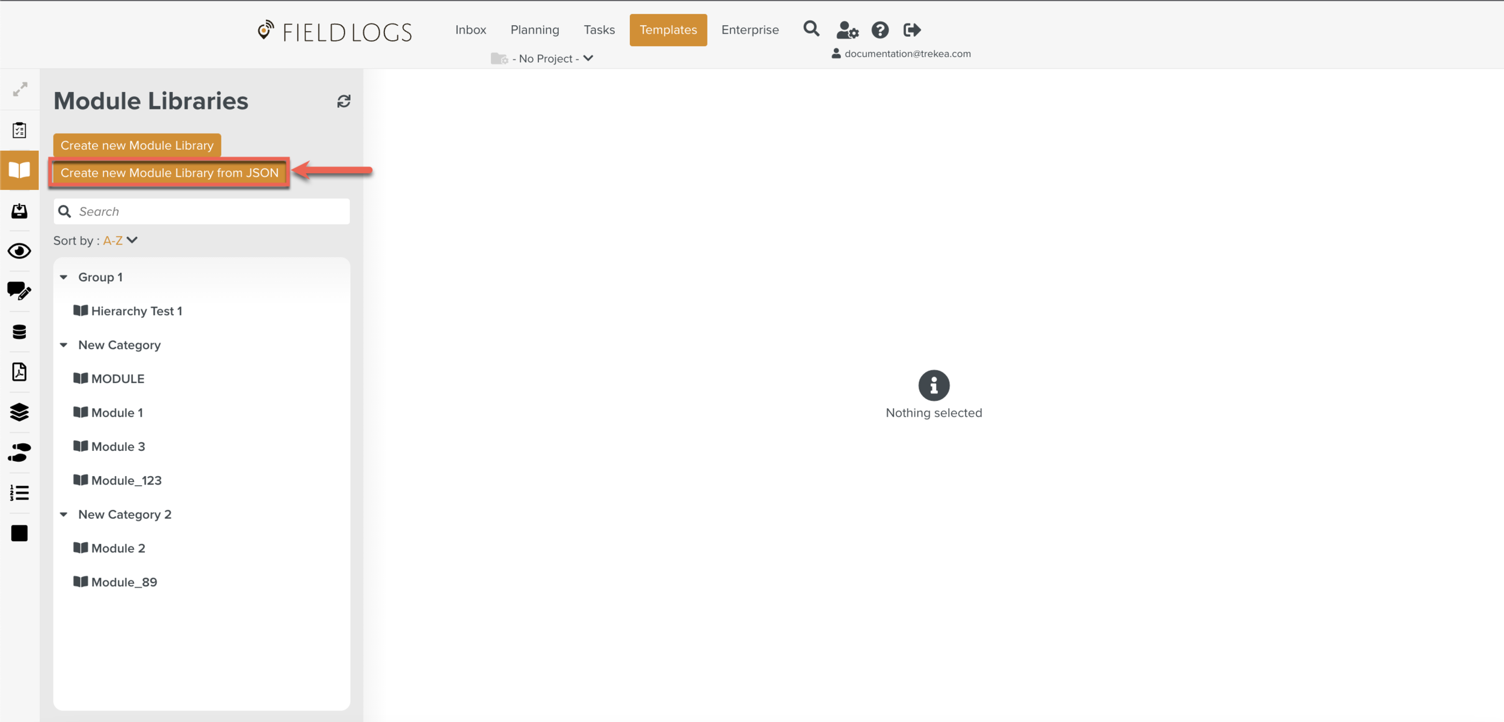Viewport: 1504px width, 722px height.
Task: Click the logout icon in the header
Action: tap(911, 29)
